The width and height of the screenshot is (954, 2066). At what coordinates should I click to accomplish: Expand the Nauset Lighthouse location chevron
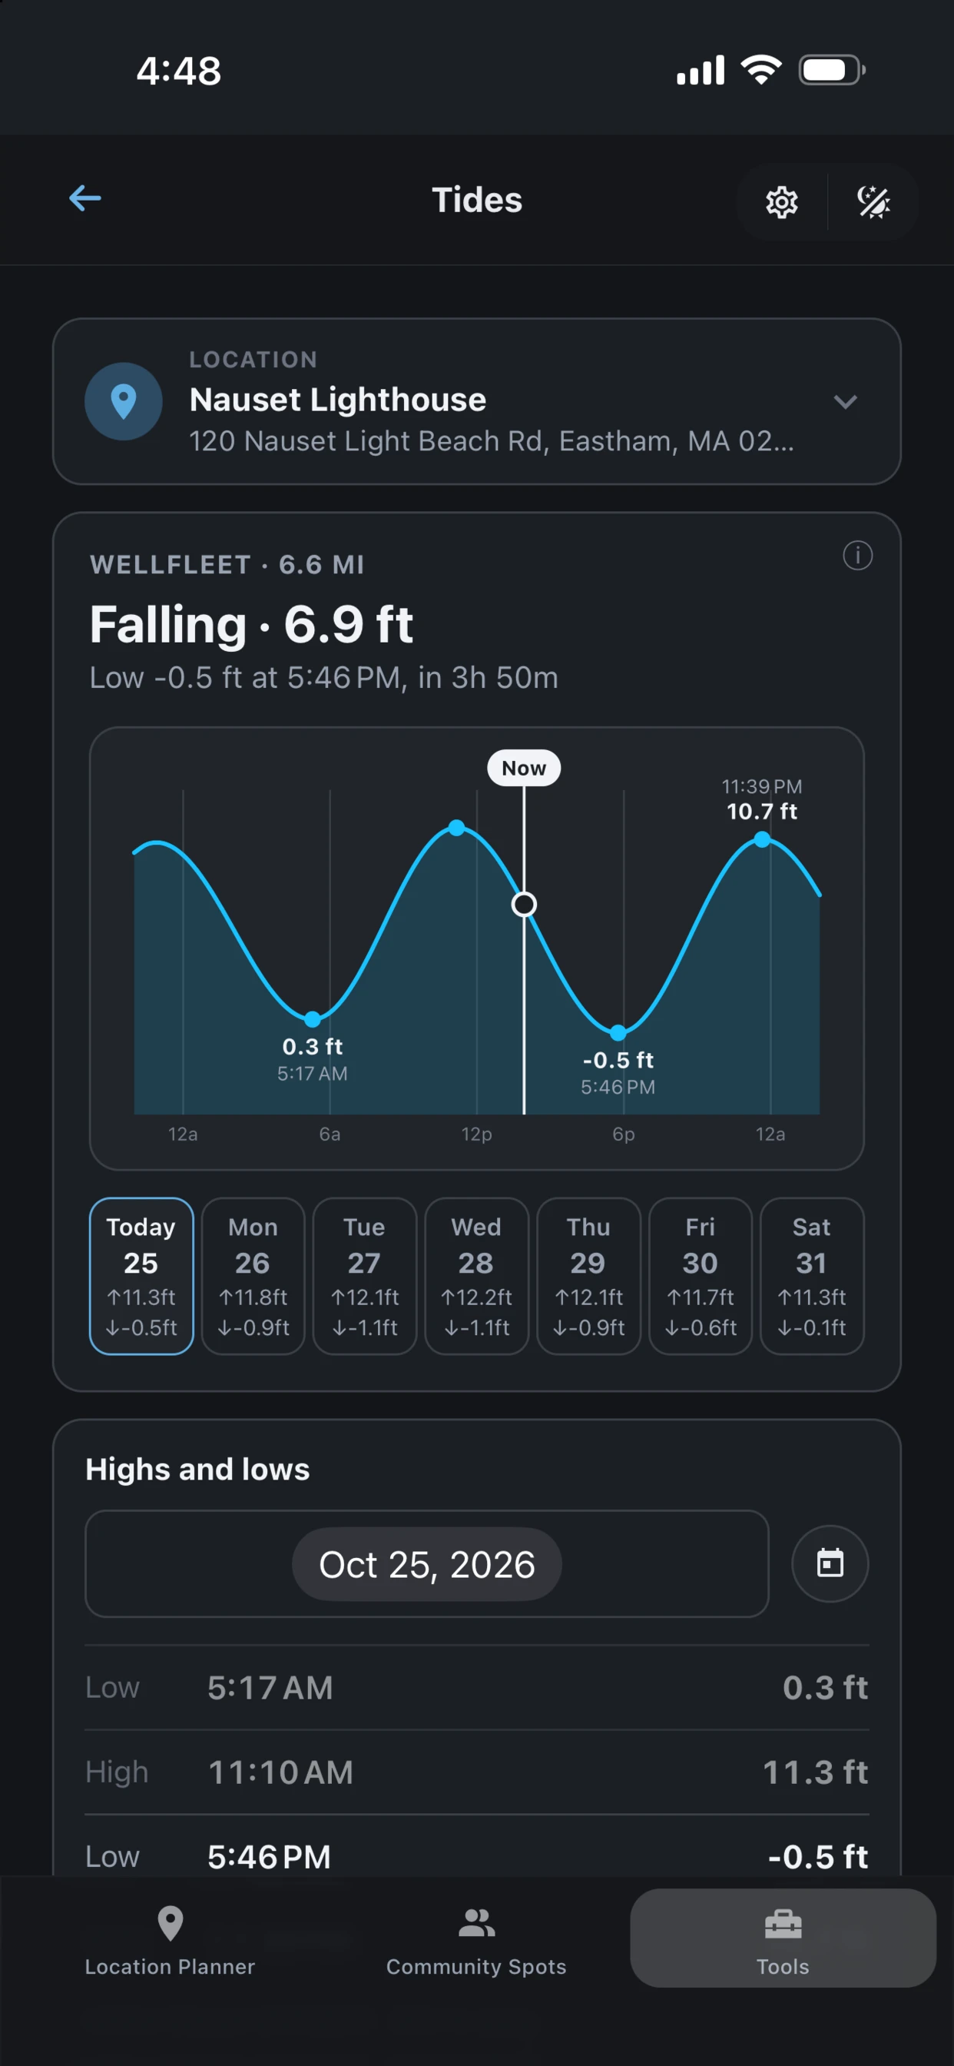(845, 401)
